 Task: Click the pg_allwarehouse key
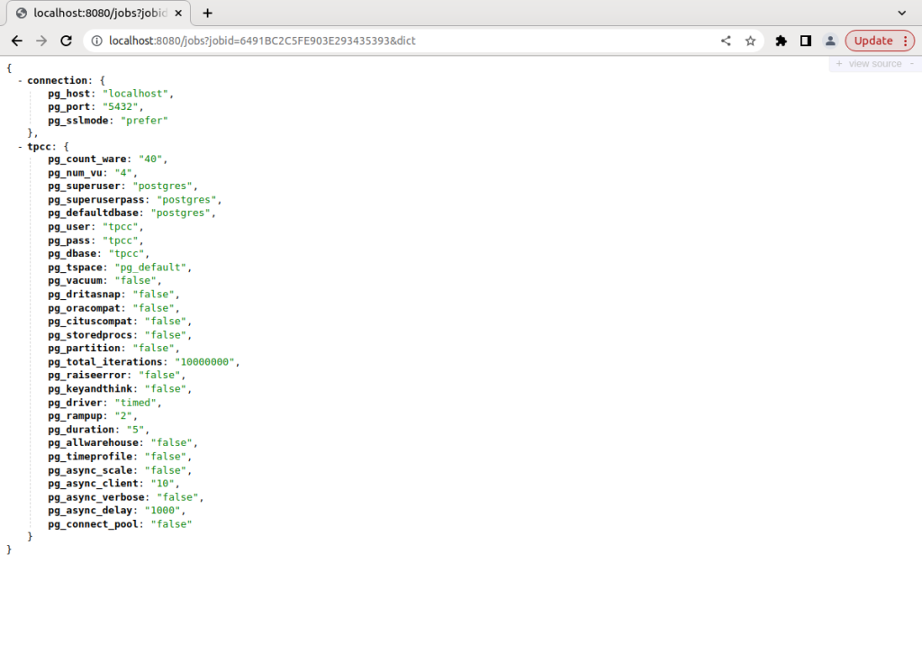coord(93,442)
